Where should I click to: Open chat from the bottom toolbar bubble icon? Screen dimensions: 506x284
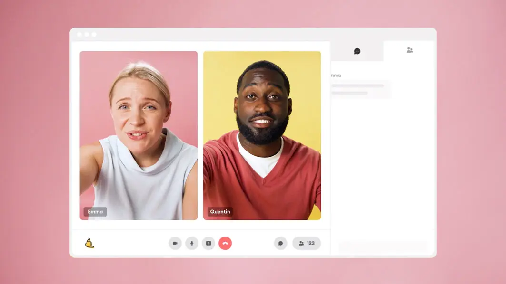point(280,243)
